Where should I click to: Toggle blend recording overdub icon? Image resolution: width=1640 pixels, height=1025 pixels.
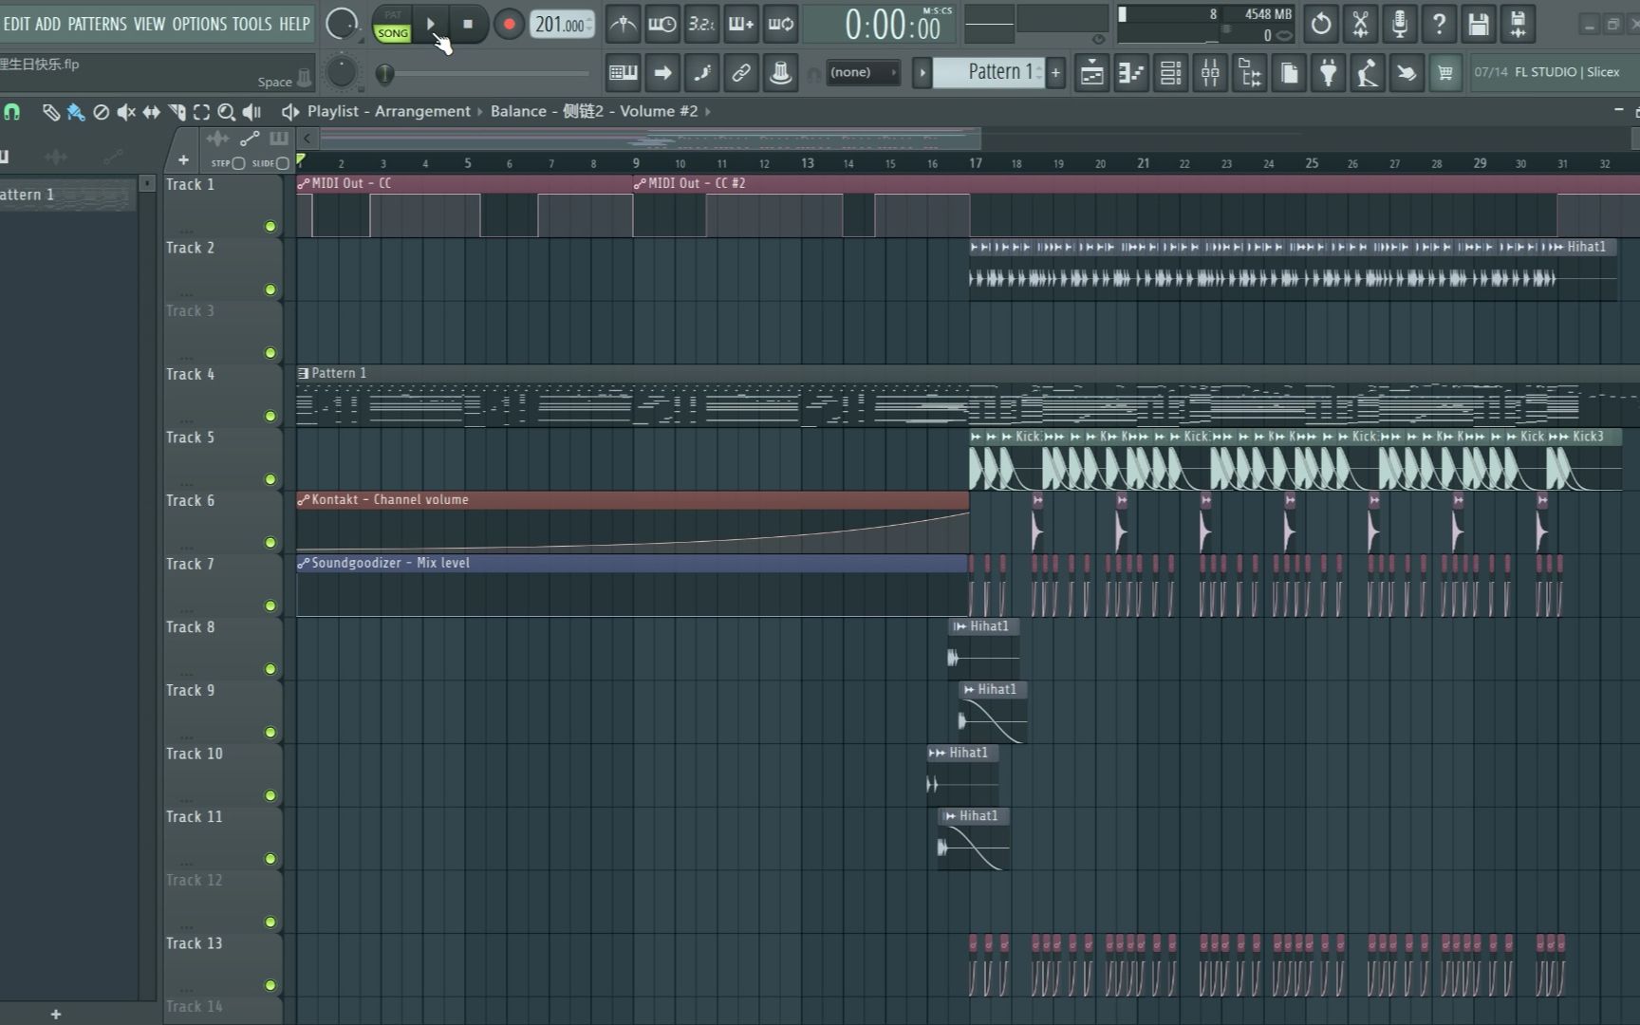(740, 24)
